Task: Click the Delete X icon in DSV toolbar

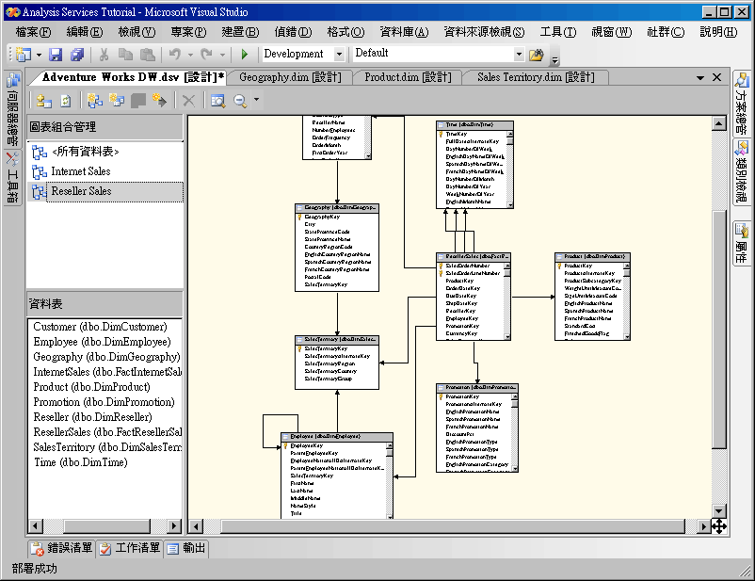Action: [x=188, y=101]
